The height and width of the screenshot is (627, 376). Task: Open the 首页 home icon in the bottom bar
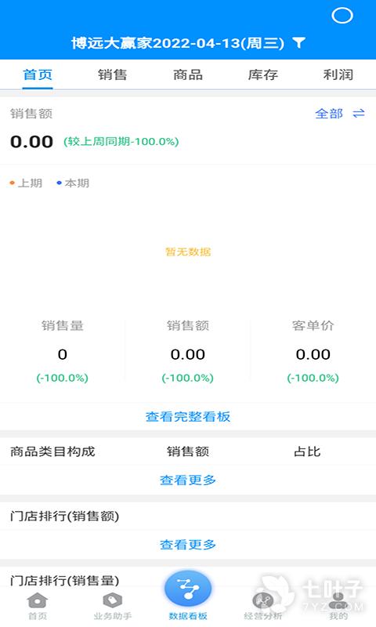click(x=37, y=600)
